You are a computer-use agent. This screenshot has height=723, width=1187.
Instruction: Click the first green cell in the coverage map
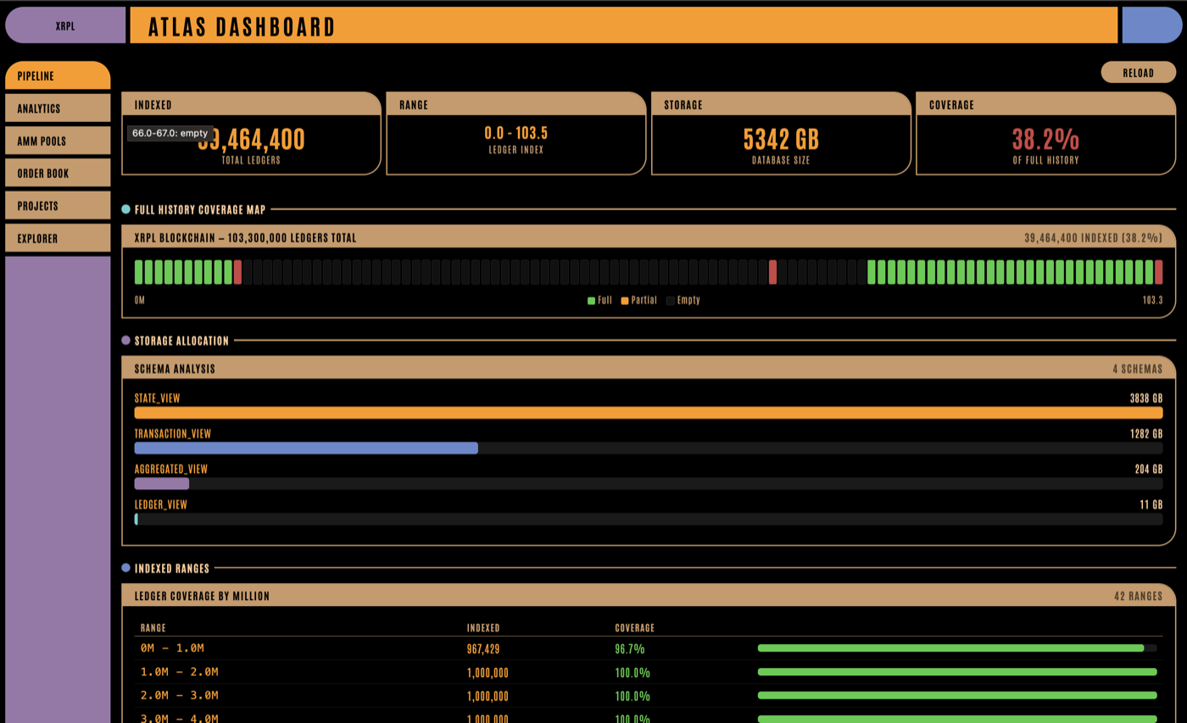tap(139, 272)
